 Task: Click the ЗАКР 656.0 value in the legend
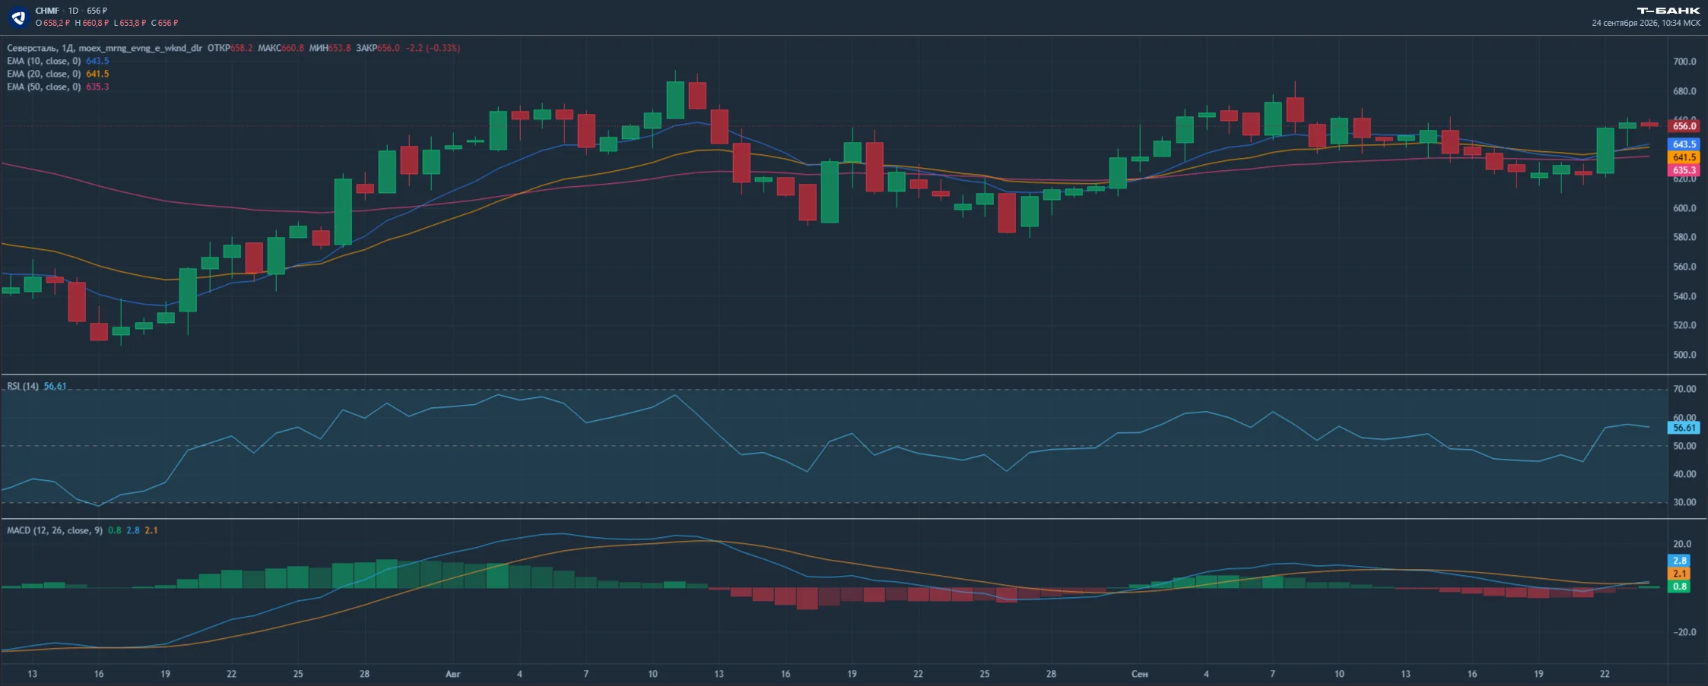pyautogui.click(x=378, y=48)
